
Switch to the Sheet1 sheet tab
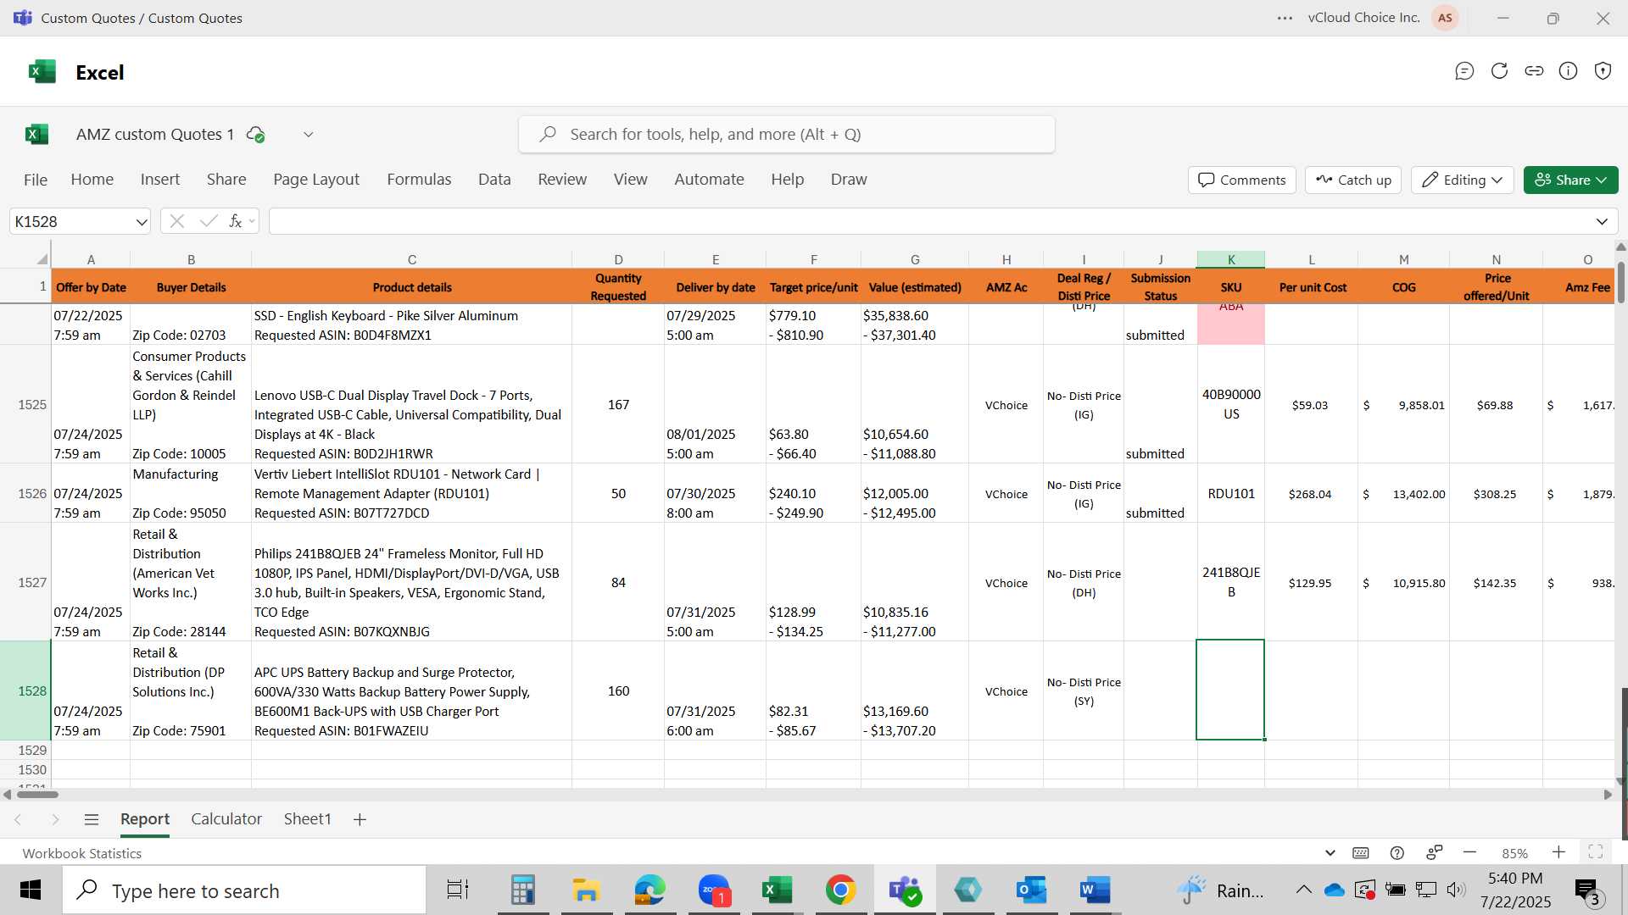coord(307,819)
